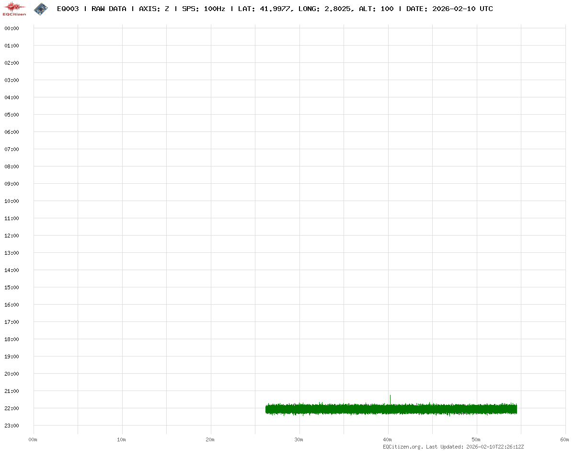Click the 60m minute axis label
575x451 pixels.
tap(564, 440)
